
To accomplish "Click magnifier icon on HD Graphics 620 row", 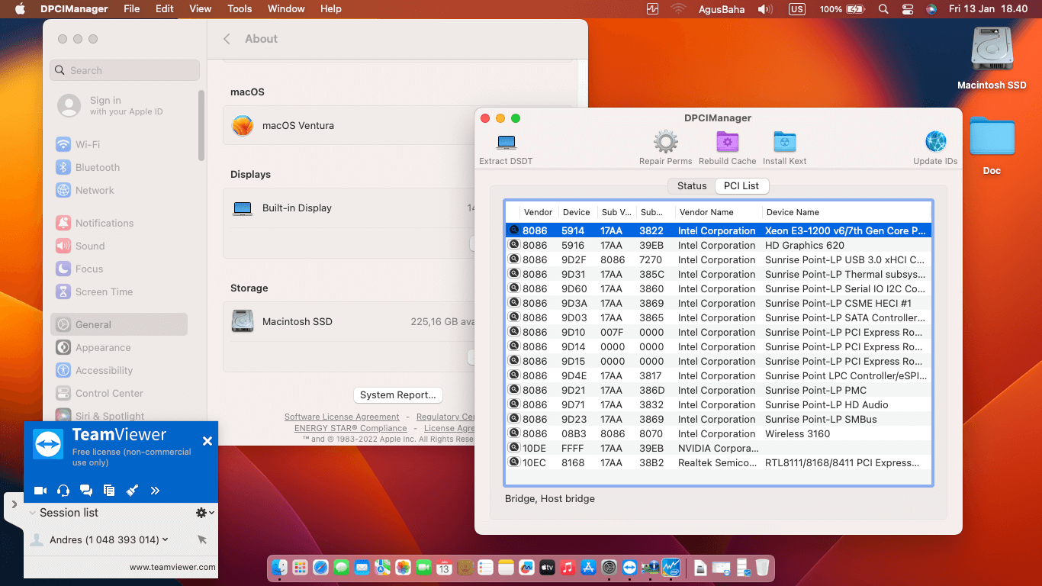I will pyautogui.click(x=514, y=245).
